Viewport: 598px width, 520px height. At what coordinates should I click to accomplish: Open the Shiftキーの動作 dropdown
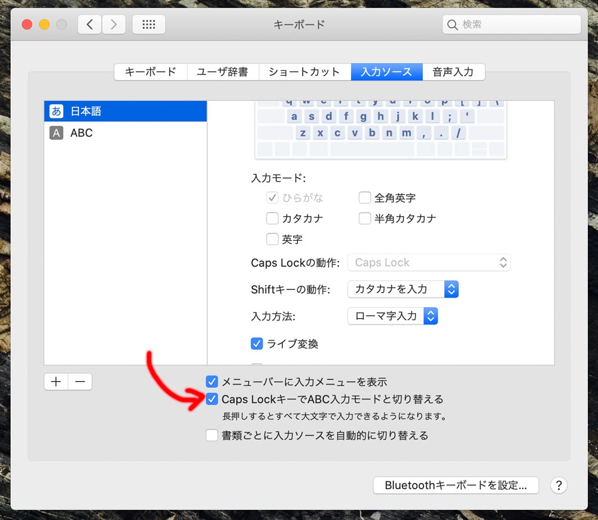point(403,289)
